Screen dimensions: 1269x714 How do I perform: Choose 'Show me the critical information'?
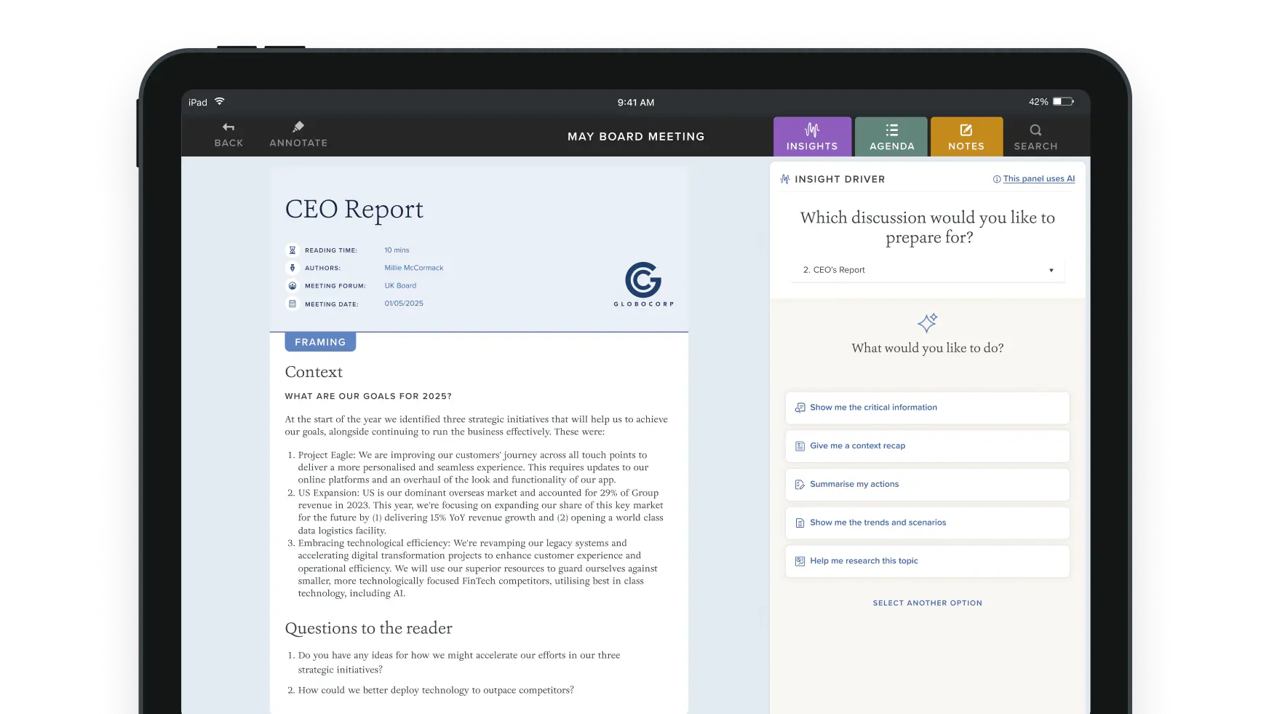tap(927, 408)
